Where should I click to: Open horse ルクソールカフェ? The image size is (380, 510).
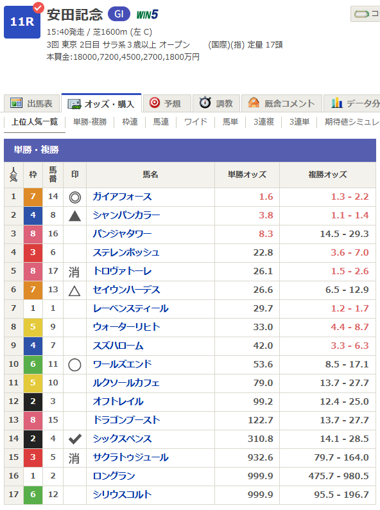tap(126, 383)
